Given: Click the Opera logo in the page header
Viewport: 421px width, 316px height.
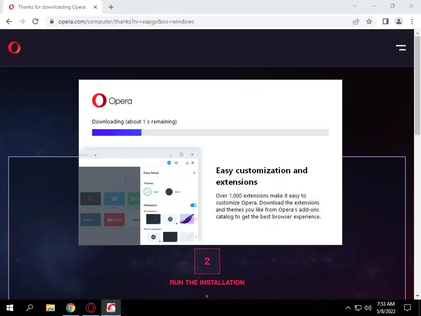Looking at the screenshot, I should pyautogui.click(x=14, y=48).
